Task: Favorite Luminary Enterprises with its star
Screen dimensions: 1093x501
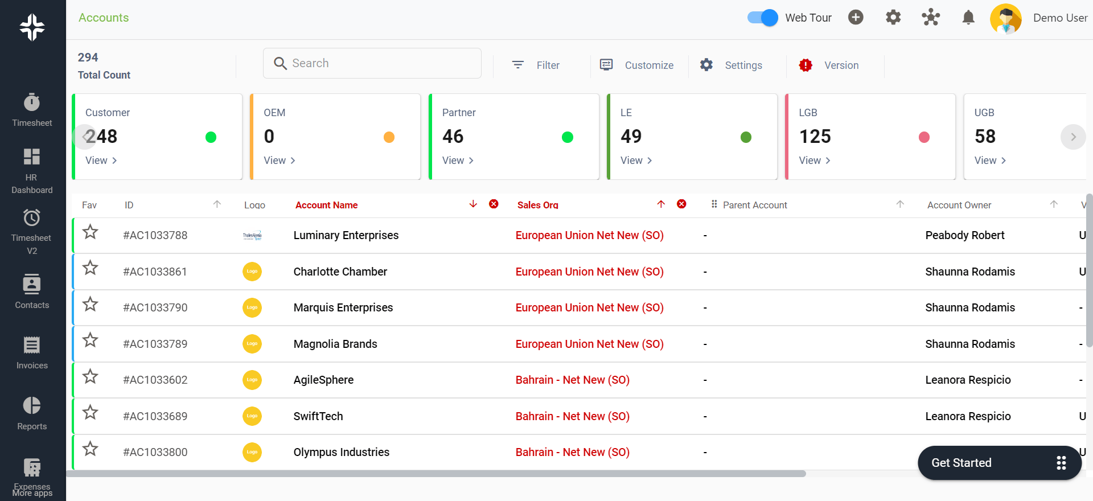Action: (91, 232)
